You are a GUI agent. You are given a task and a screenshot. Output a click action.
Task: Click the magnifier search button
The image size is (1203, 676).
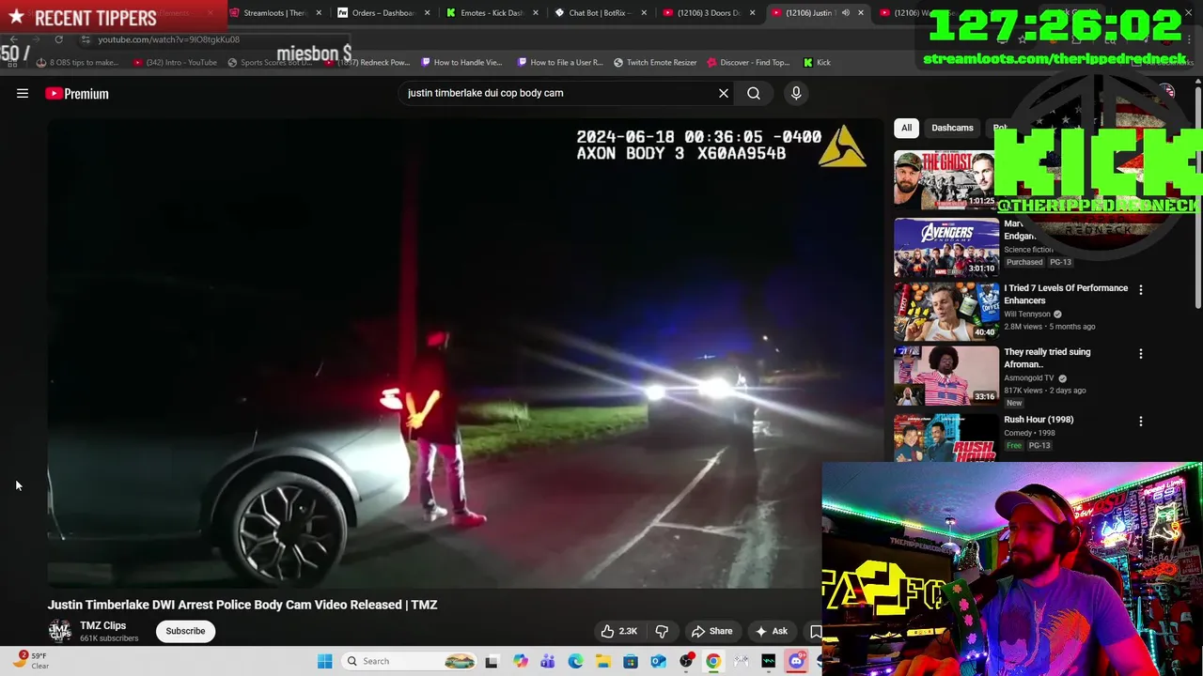754,93
